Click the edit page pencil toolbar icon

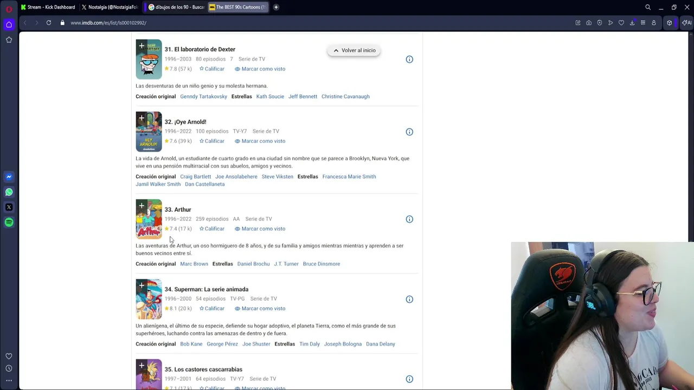(578, 23)
